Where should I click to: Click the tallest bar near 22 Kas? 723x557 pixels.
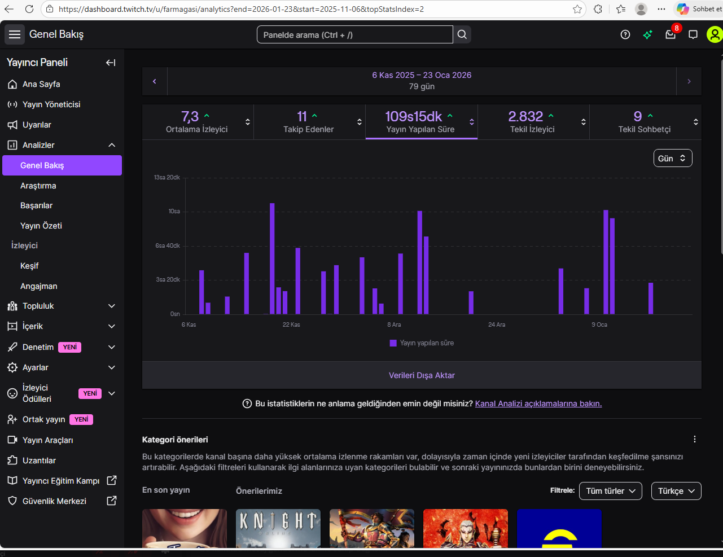click(272, 258)
